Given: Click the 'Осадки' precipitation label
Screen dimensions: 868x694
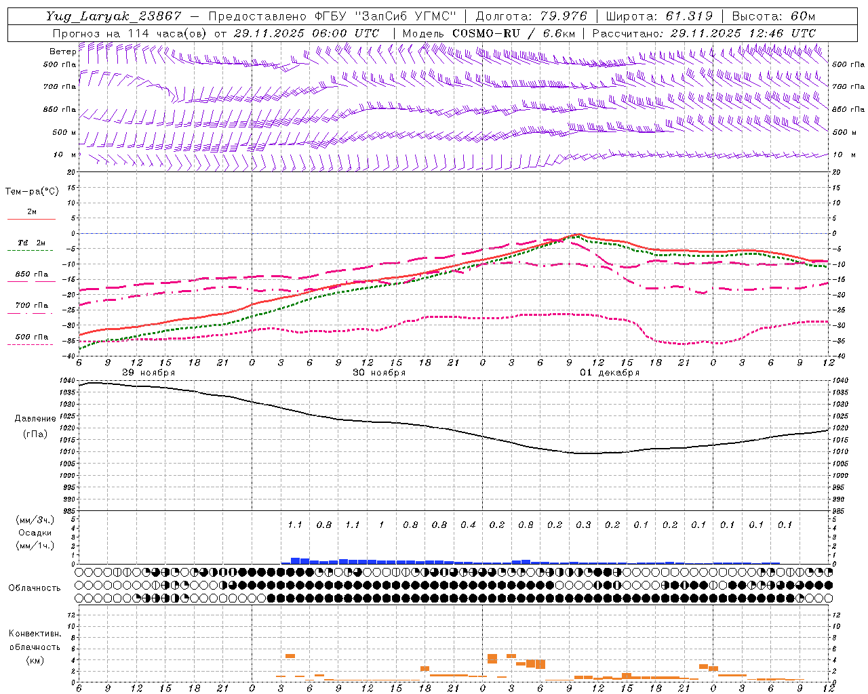Looking at the screenshot, I should (x=35, y=533).
